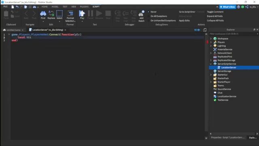
Task: Click the new file icon in quick access bar
Action: click(13, 7)
